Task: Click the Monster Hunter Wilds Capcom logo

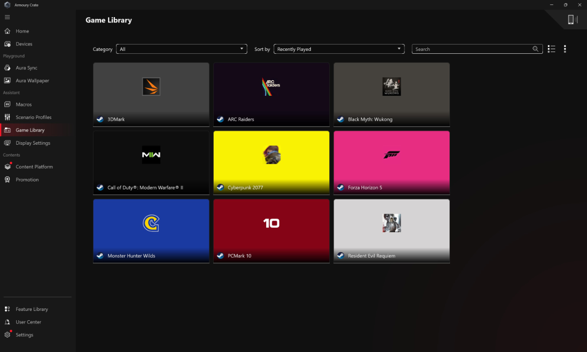Action: pos(151,223)
